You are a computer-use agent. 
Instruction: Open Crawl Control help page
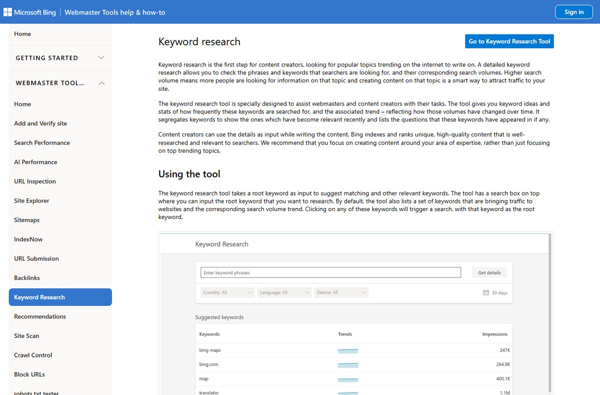33,355
